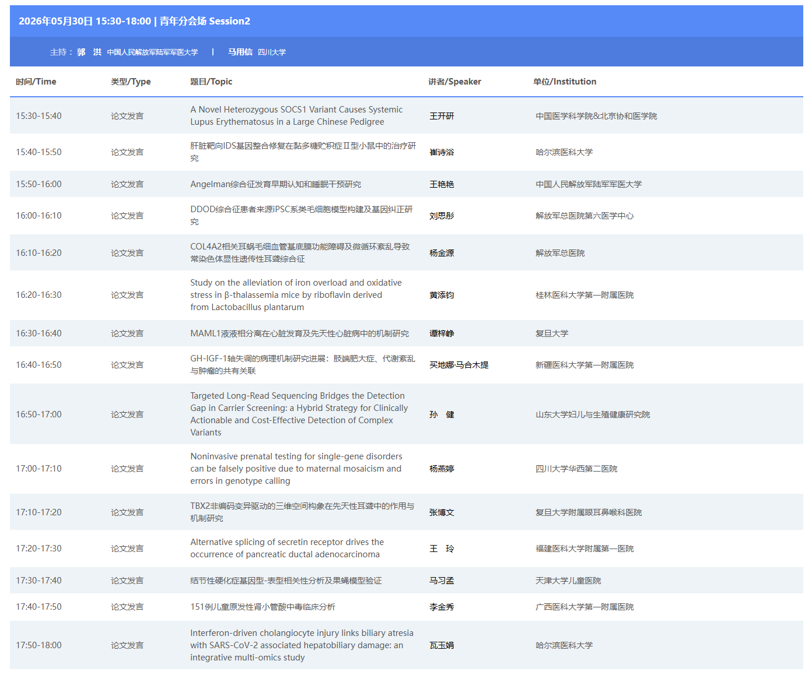Select speaker 买地娜·马合木提
The height and width of the screenshot is (689, 805).
tap(459, 365)
